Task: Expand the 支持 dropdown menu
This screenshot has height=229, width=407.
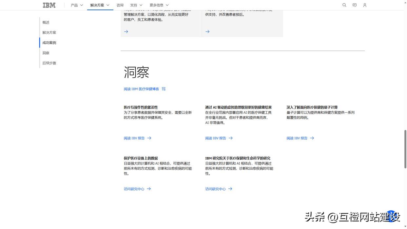Action: click(136, 5)
